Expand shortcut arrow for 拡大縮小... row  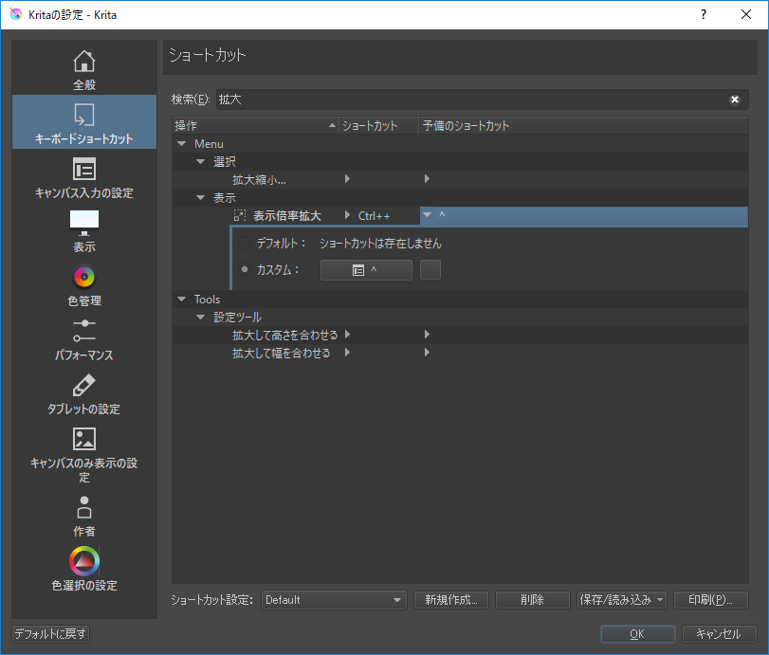(347, 179)
